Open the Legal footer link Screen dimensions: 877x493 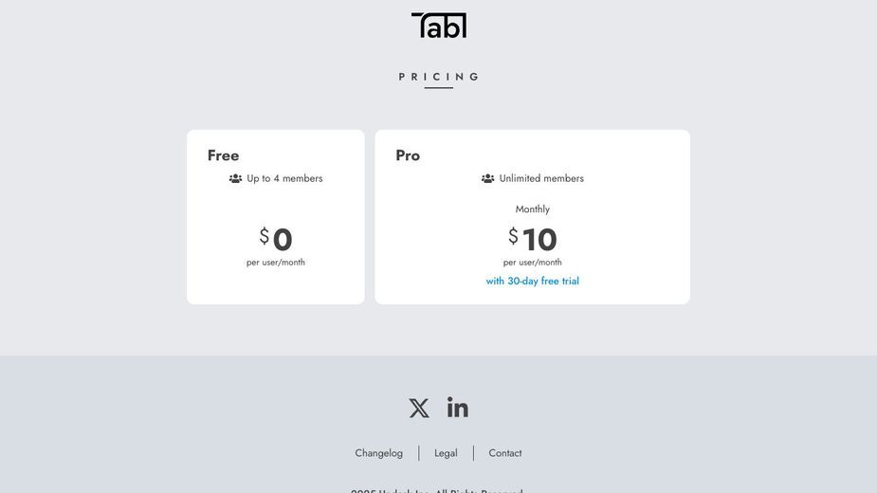tap(446, 453)
